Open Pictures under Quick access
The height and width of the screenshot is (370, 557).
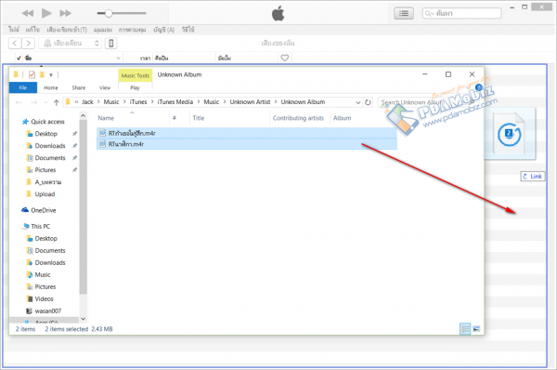(x=45, y=170)
